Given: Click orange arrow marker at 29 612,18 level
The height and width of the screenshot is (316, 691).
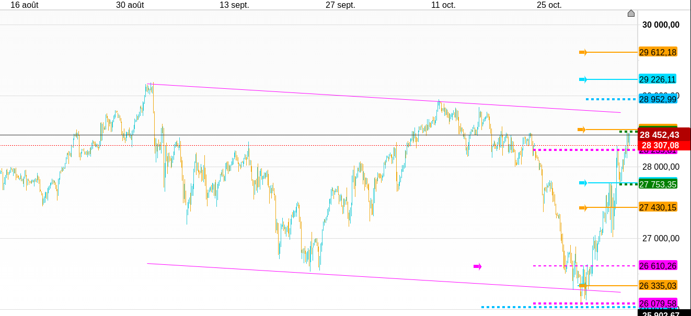Looking at the screenshot, I should coord(583,52).
